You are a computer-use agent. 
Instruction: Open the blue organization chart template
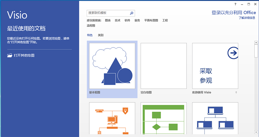point(215,118)
